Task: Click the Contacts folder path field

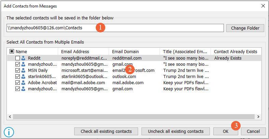Action: pyautogui.click(x=115, y=28)
